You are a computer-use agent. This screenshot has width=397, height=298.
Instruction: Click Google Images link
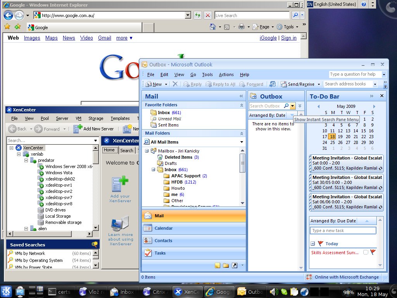point(32,38)
